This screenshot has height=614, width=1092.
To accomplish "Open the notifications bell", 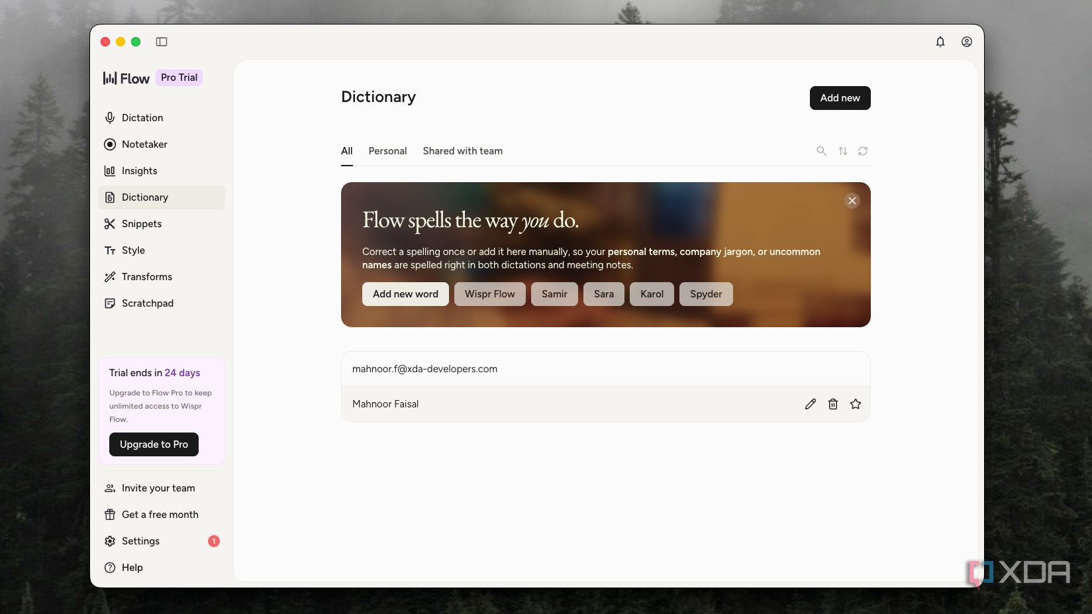I will 940,42.
